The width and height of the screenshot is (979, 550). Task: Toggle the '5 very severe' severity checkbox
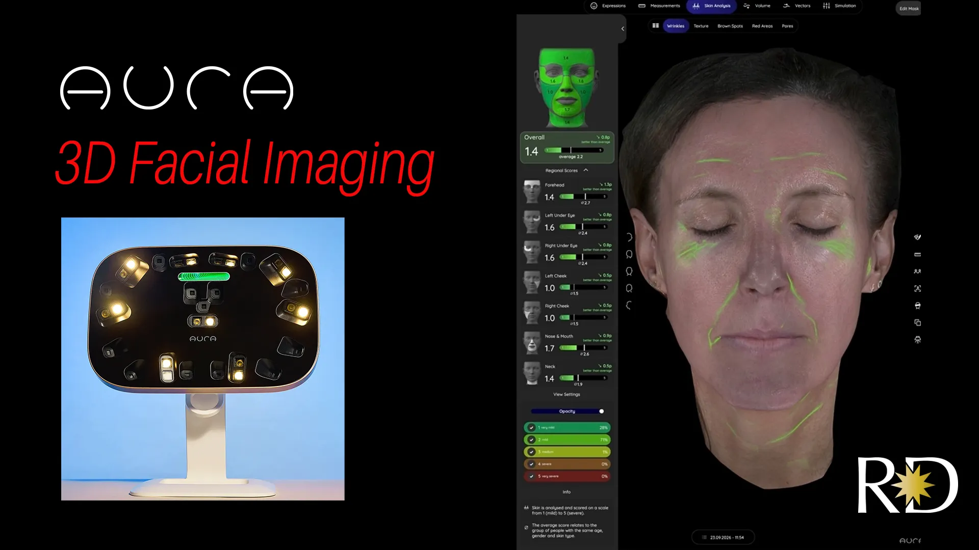(x=531, y=476)
